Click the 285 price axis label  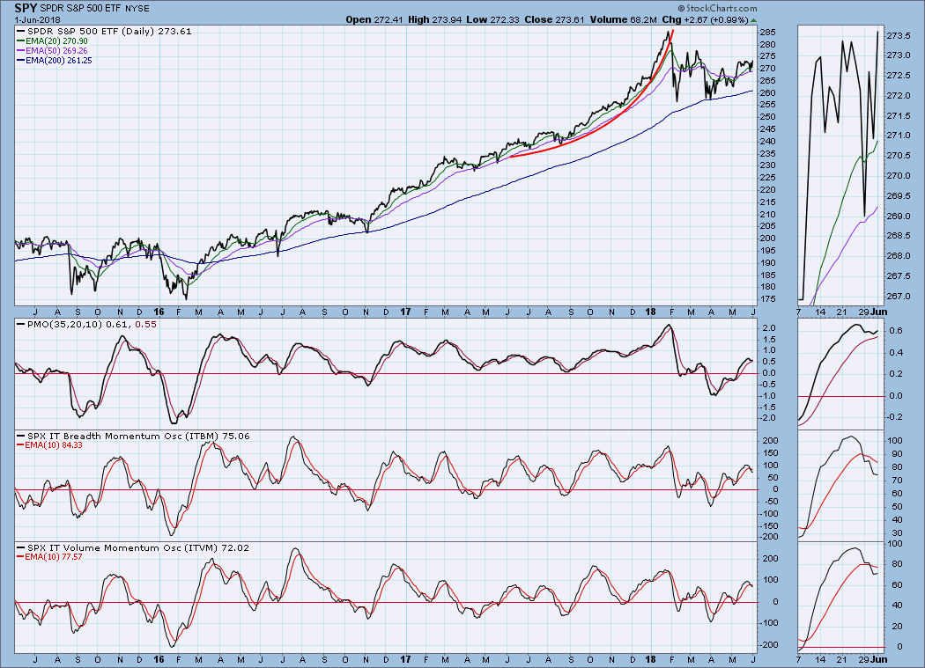(x=768, y=33)
